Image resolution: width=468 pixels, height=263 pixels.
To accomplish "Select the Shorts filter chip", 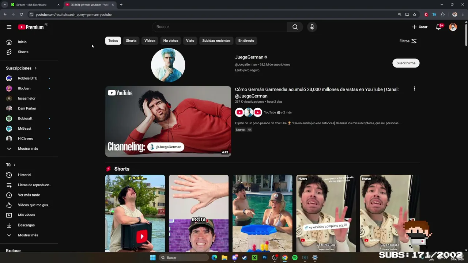I will tap(131, 41).
